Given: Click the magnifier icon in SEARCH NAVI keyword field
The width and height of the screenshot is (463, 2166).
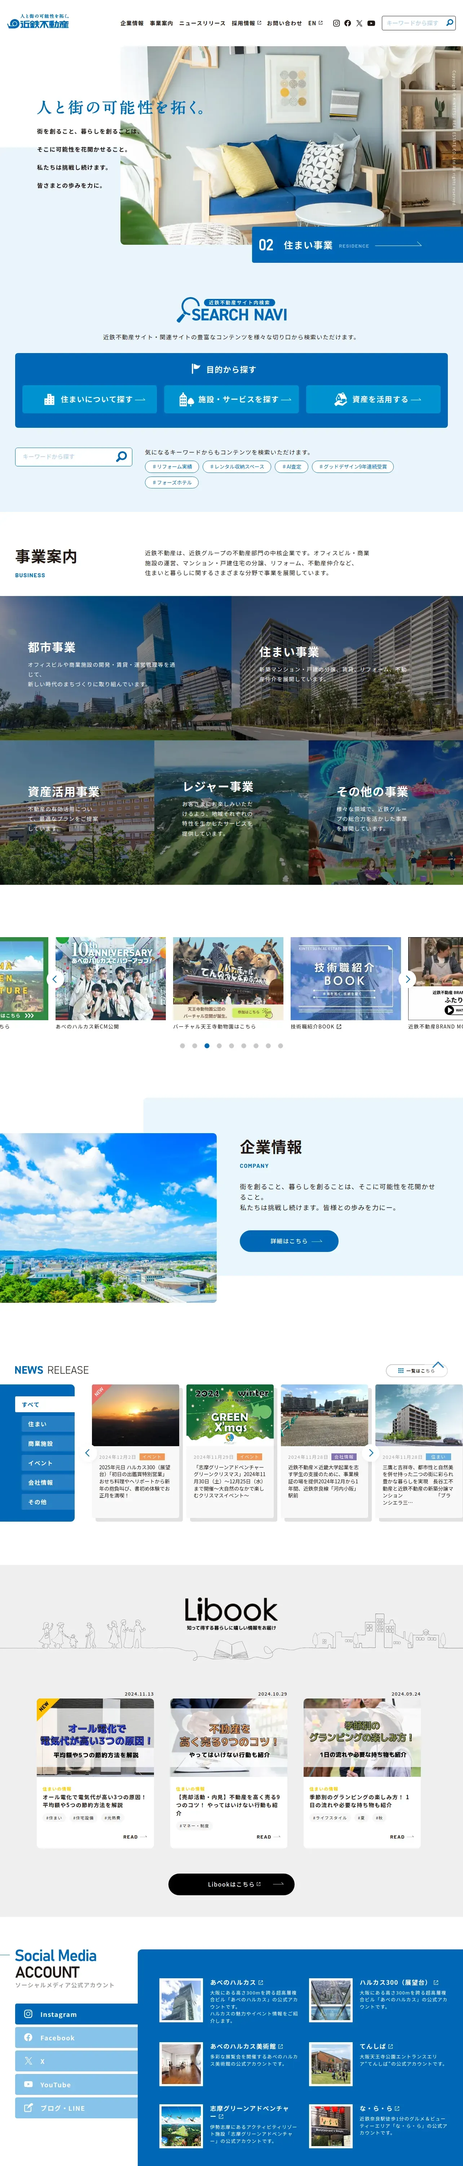Looking at the screenshot, I should (121, 457).
